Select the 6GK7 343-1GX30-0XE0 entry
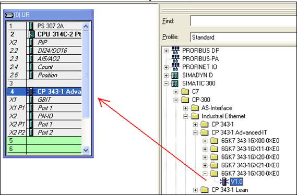The width and height of the screenshot is (297, 195). coord(250,174)
